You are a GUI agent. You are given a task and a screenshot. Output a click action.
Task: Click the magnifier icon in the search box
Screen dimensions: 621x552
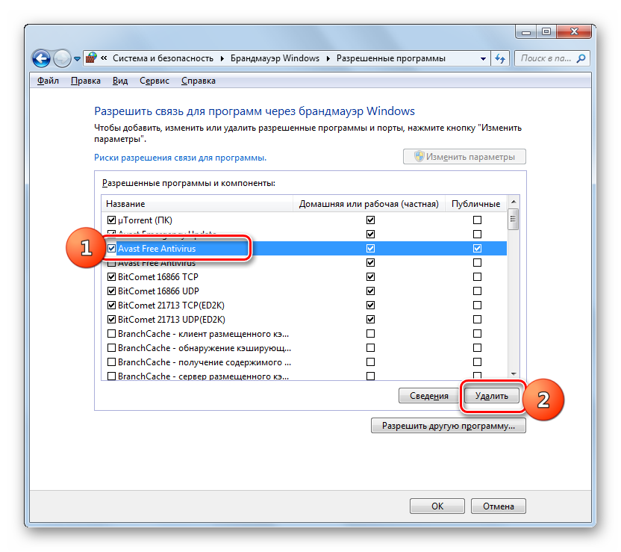pyautogui.click(x=581, y=58)
